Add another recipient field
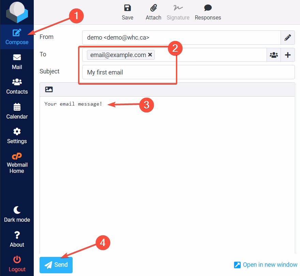Viewport: 300px width, 276px height. pyautogui.click(x=288, y=55)
